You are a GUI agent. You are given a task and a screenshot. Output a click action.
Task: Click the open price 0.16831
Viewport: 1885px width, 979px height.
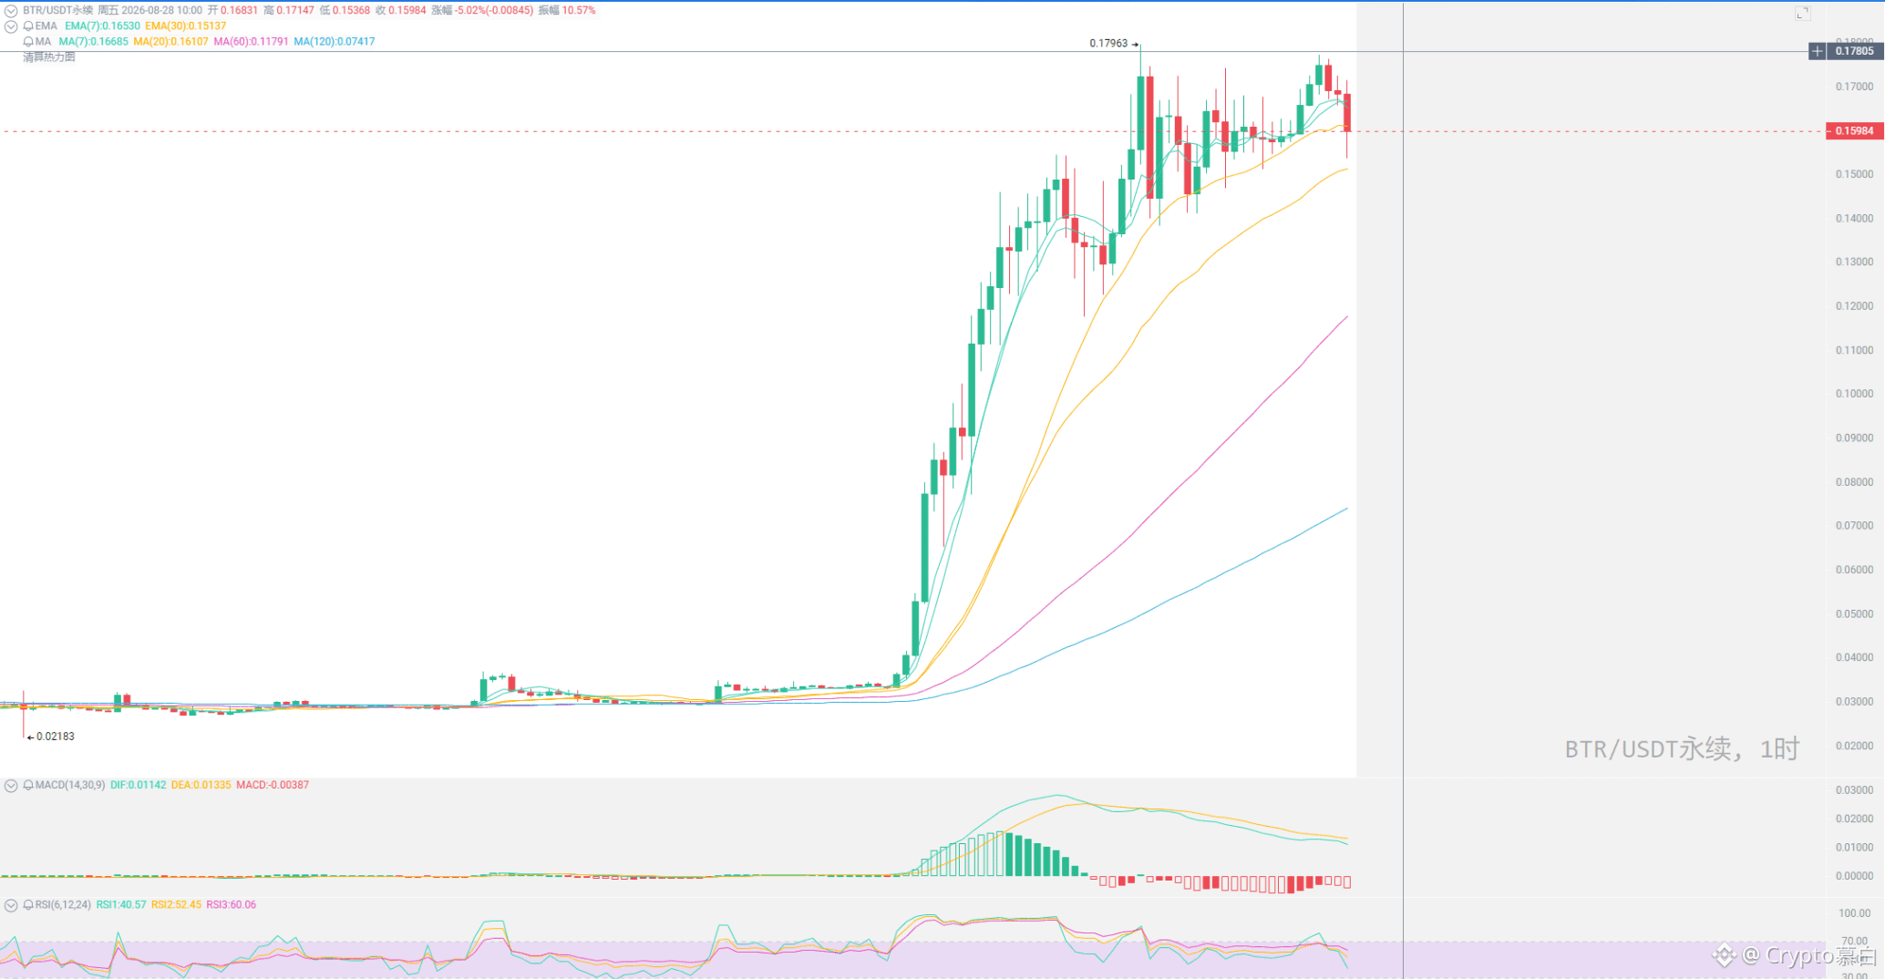[239, 11]
